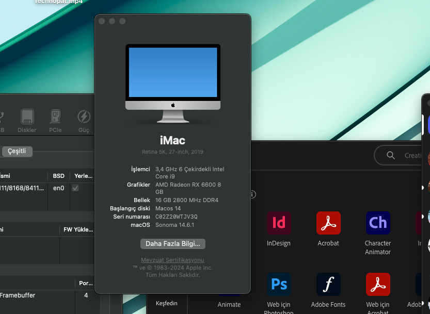The width and height of the screenshot is (430, 314).
Task: Launch Character Animator from the apps grid
Action: coord(378,223)
